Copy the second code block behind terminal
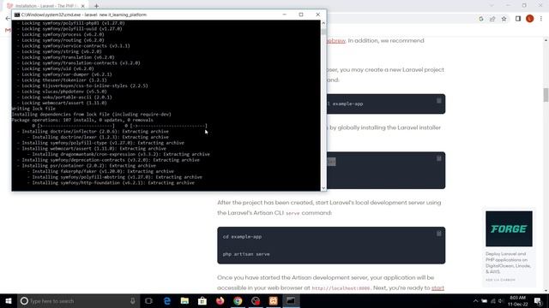The height and width of the screenshot is (308, 549). (x=438, y=158)
